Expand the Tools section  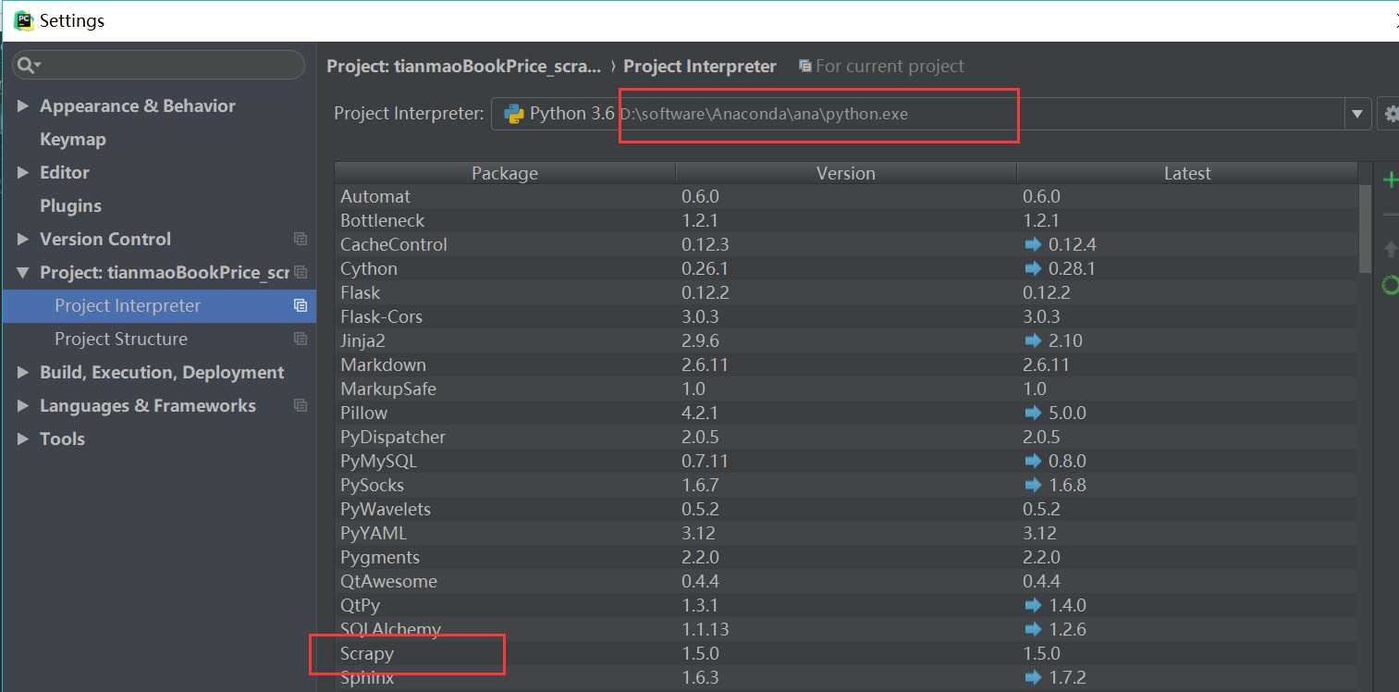[x=23, y=439]
